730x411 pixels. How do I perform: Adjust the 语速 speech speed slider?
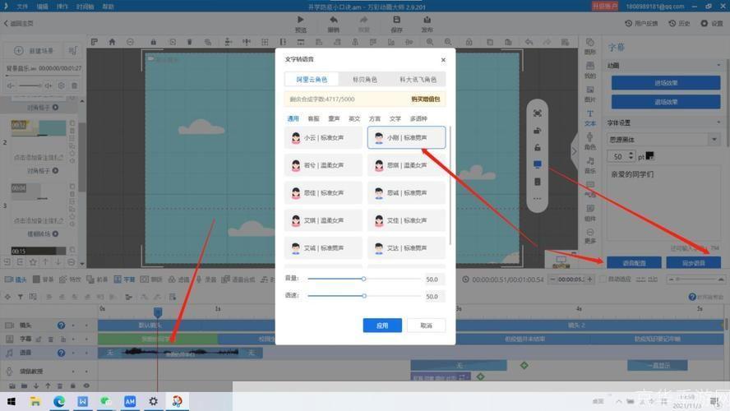(363, 296)
